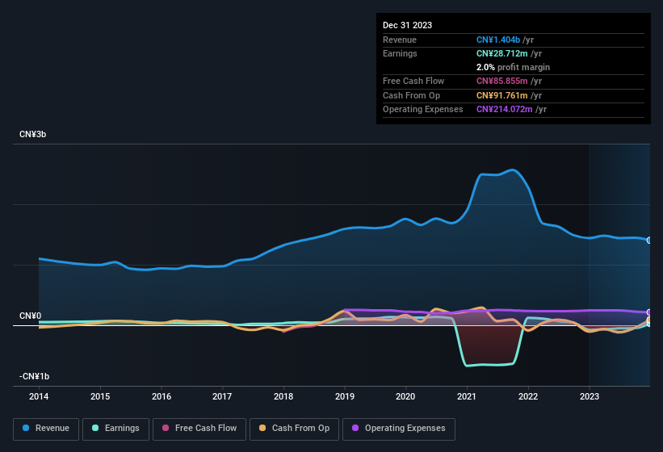
Task: Select the Revenue end-point marker on chart
Action: tap(649, 241)
